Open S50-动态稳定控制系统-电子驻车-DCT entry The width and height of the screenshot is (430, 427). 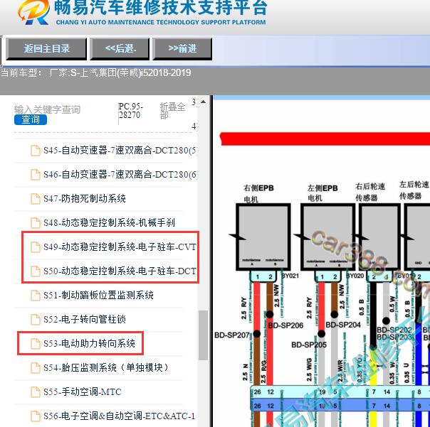(x=120, y=271)
